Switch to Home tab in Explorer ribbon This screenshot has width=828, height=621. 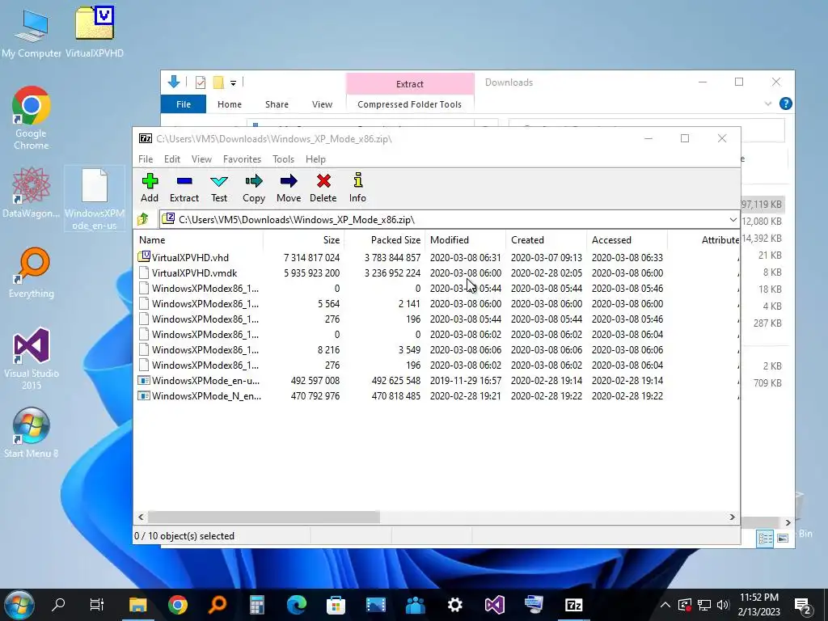[x=229, y=104]
